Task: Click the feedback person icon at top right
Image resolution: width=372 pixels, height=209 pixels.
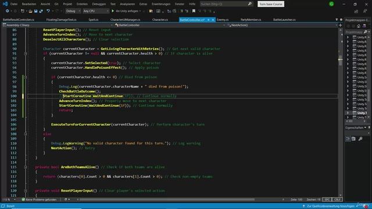Action: point(365,11)
